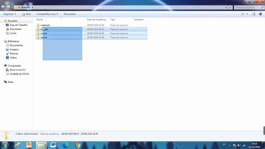Sort by Data de modificação column

pyautogui.click(x=97, y=19)
